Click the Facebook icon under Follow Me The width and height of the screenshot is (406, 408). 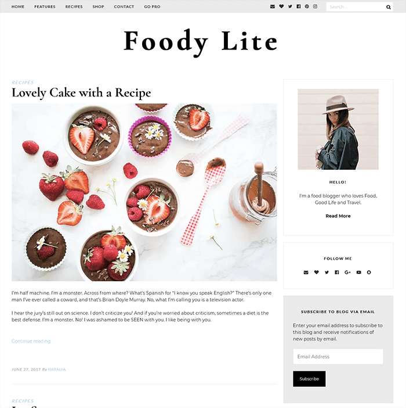pos(336,273)
